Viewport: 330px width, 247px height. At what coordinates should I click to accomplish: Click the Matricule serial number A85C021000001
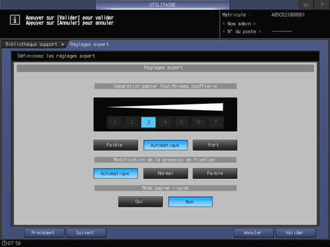click(288, 15)
